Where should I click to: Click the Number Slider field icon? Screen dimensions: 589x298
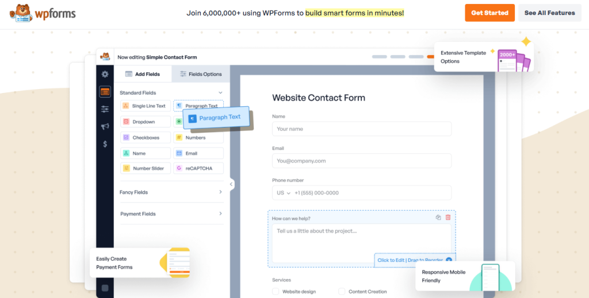pyautogui.click(x=126, y=168)
